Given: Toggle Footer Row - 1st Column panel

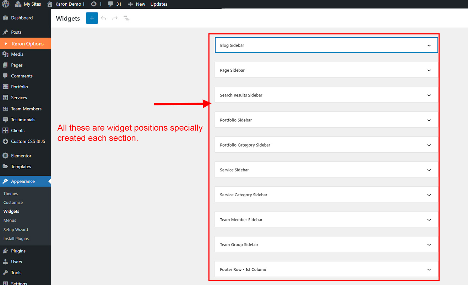Looking at the screenshot, I should coord(429,269).
